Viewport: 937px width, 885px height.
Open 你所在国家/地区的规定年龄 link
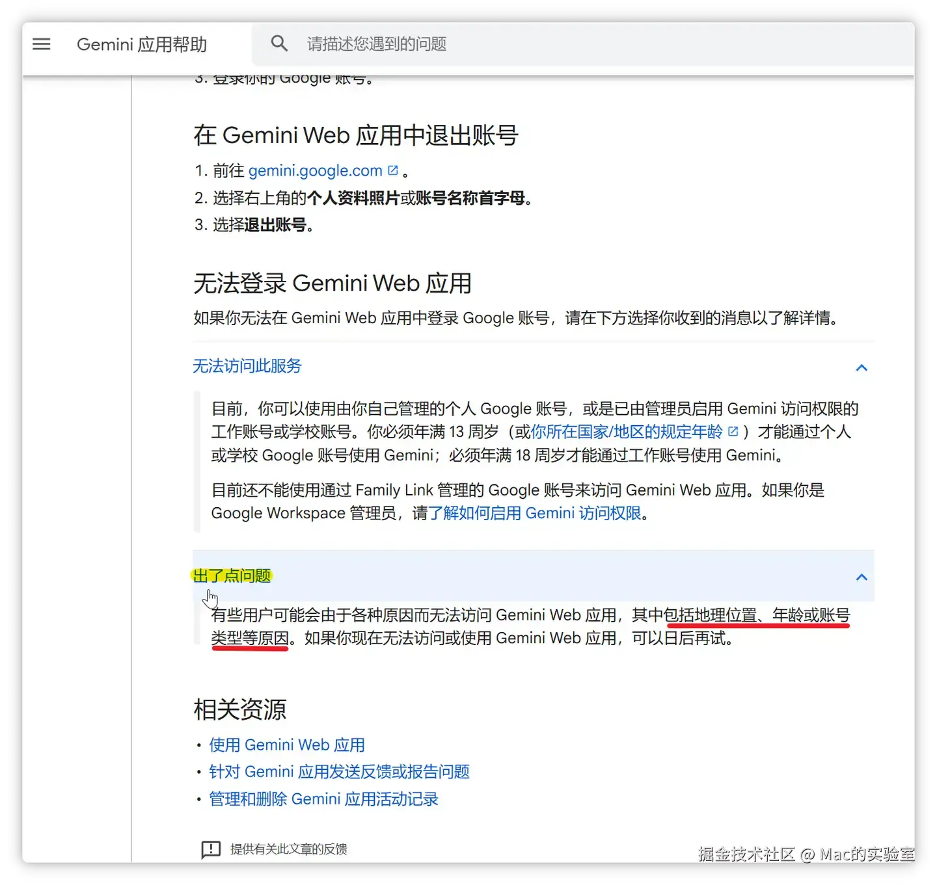[627, 432]
